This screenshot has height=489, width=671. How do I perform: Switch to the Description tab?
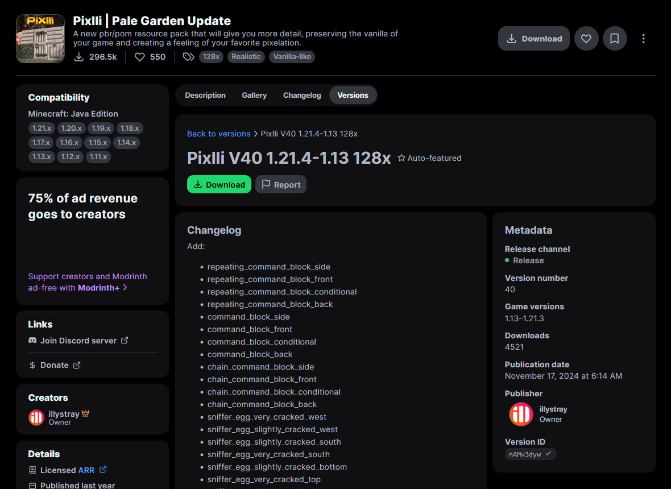pyautogui.click(x=205, y=96)
